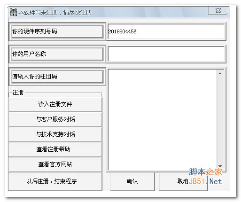Click the 你的硬件序列号码 label button
The height and width of the screenshot is (202, 241).
(57, 31)
